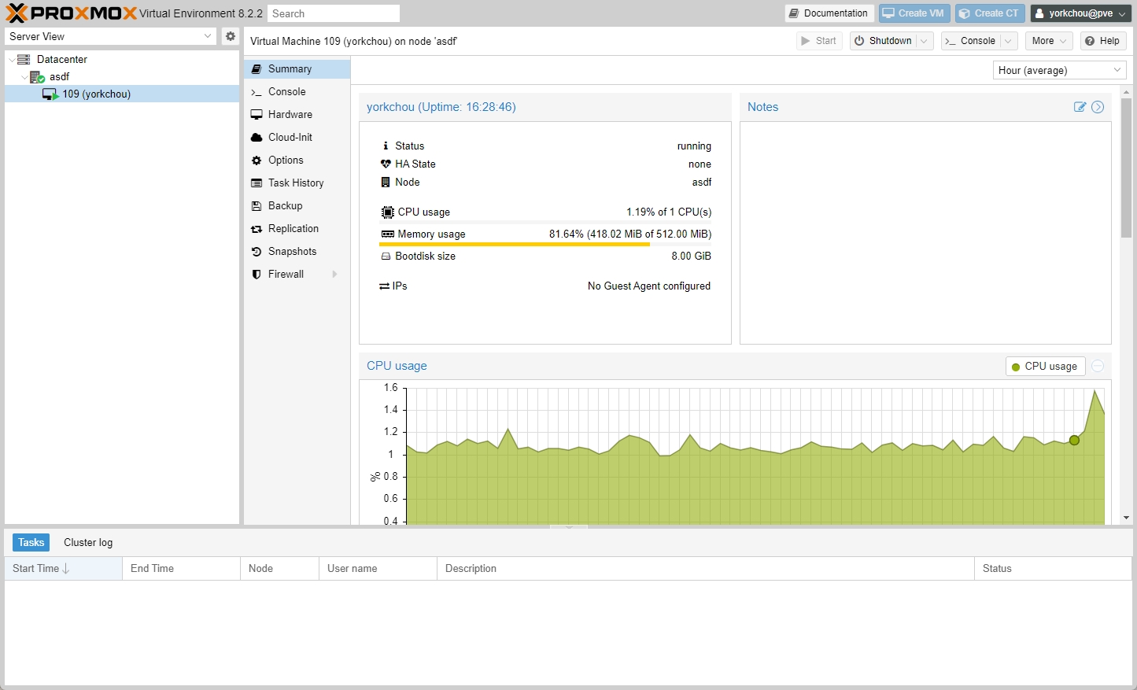Click Create VM button

click(914, 13)
